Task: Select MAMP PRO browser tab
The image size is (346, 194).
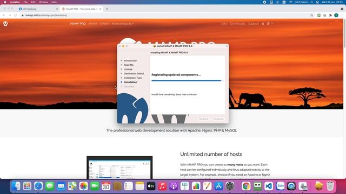Action: (x=82, y=9)
